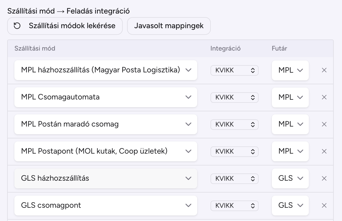This screenshot has width=342, height=221.
Task: Change KVIKK integration for MPL Csomagautomata row
Action: click(x=235, y=98)
